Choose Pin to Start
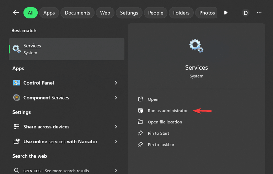Viewport: 273px width, 174px height. (x=159, y=133)
